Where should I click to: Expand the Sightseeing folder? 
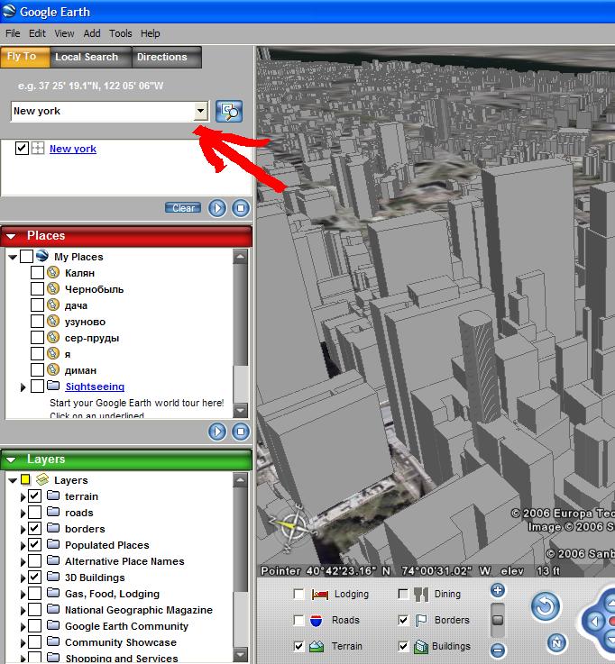pos(23,387)
